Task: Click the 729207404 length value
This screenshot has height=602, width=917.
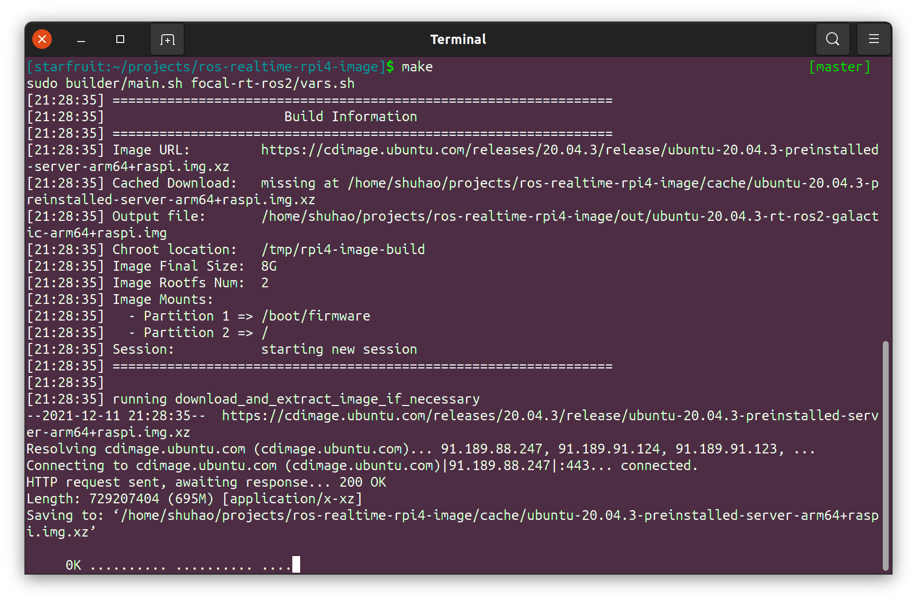Action: point(124,499)
